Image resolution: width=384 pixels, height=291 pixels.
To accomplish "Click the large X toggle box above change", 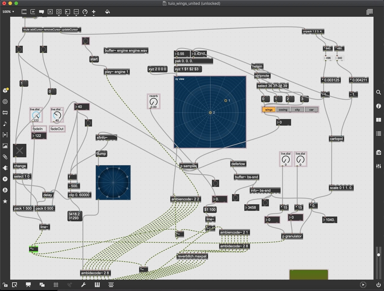I will click(x=20, y=150).
